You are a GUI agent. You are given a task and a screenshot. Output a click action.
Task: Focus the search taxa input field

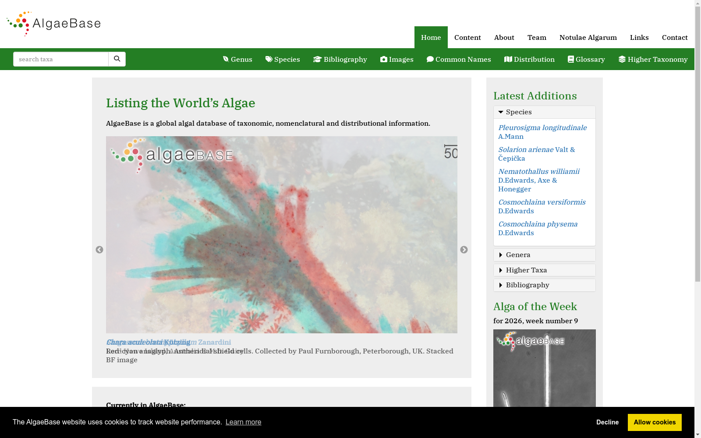click(61, 59)
